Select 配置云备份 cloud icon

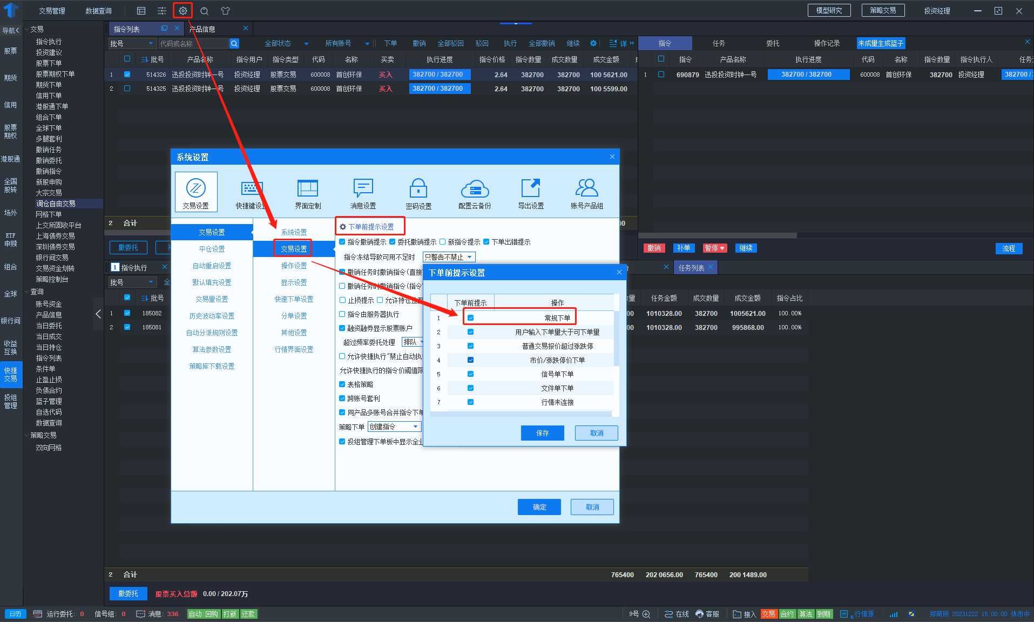pyautogui.click(x=475, y=193)
